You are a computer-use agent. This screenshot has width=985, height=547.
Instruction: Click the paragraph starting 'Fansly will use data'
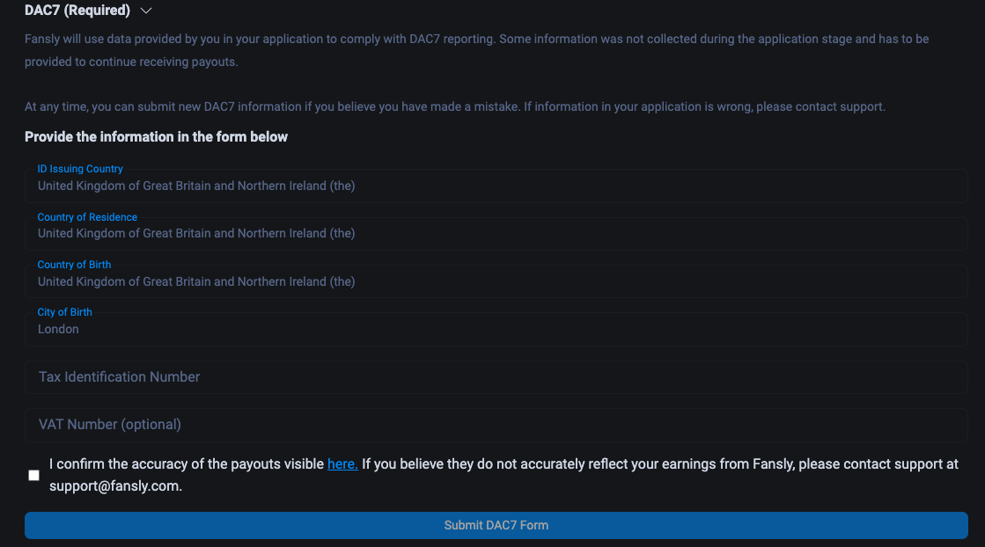[x=476, y=40]
